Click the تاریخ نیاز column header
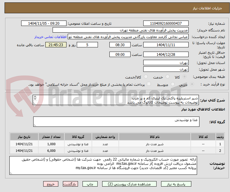This screenshot has height=192, width=230. click(x=24, y=137)
